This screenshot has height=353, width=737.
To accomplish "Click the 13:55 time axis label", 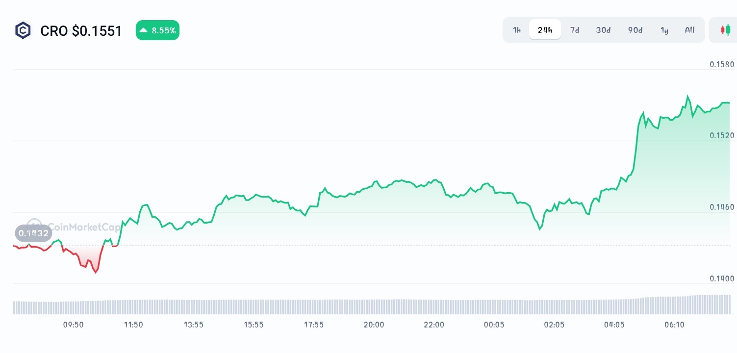I will click(x=193, y=325).
